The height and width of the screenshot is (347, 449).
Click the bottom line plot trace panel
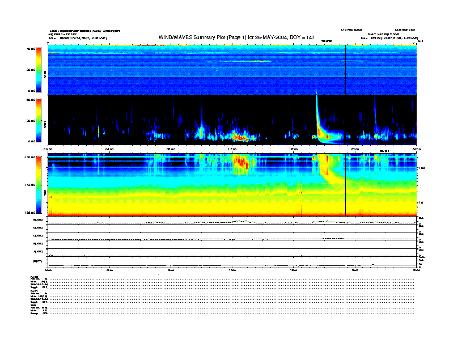232,262
